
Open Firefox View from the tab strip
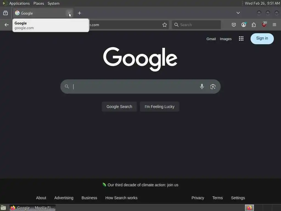[x=5, y=13]
